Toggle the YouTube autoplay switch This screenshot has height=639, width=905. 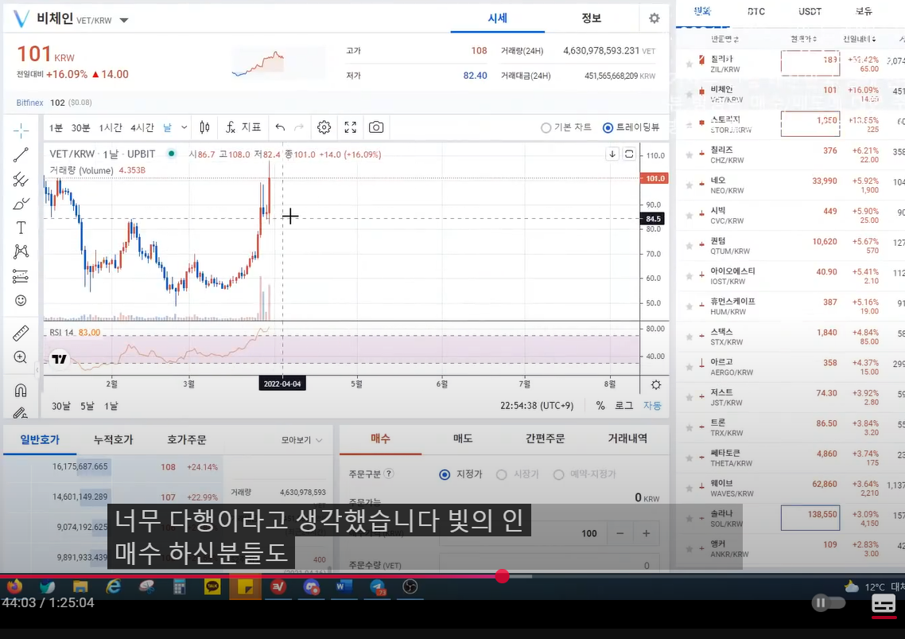[x=828, y=603]
